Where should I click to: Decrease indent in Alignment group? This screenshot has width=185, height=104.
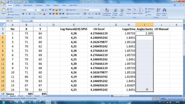coord(60,14)
